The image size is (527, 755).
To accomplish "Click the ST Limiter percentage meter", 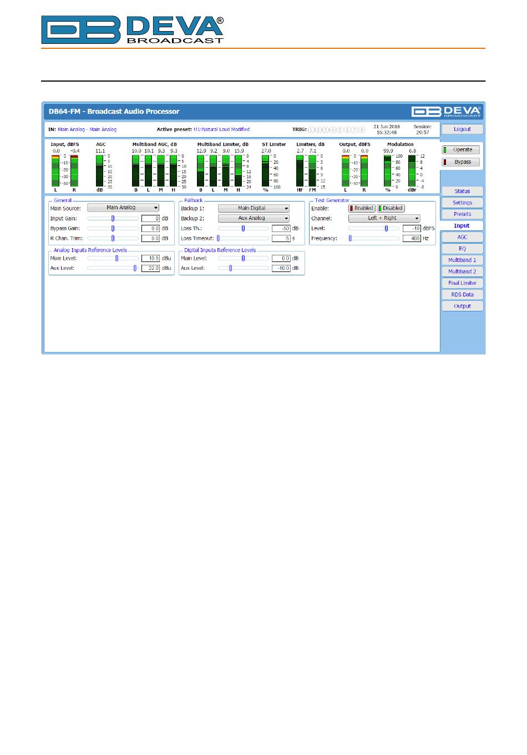I will pos(266,170).
